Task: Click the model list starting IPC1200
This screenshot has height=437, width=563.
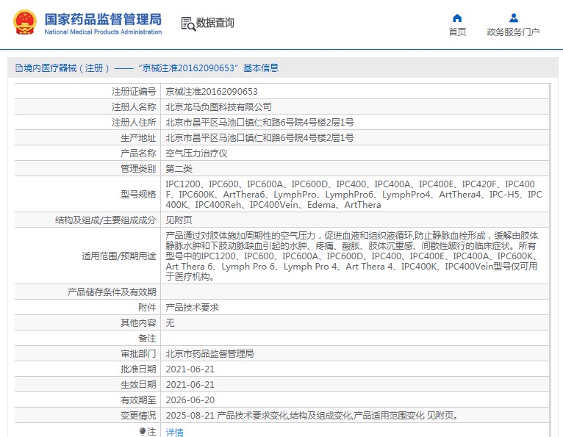Action: point(354,194)
